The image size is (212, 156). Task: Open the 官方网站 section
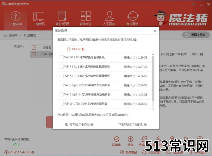point(132,19)
